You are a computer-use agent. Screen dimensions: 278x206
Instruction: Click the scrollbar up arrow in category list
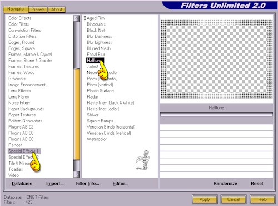point(76,18)
